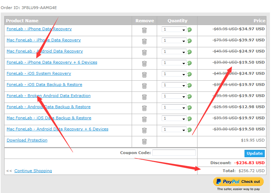Open Mac FoneLab - Android Data Recovery + 6 Devices link
The image size is (271, 193).
(x=57, y=129)
